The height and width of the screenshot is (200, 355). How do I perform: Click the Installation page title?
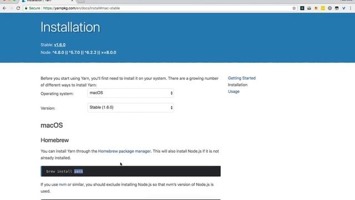pyautogui.click(x=70, y=27)
